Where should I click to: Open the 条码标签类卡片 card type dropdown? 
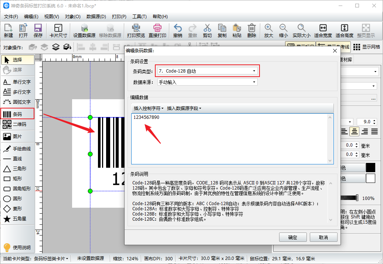(x=51, y=258)
